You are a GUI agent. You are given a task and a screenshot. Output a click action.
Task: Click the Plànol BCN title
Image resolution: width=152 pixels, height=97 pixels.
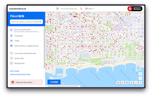(17, 16)
